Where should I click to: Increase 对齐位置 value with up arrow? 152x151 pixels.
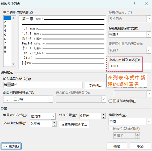[103, 115]
